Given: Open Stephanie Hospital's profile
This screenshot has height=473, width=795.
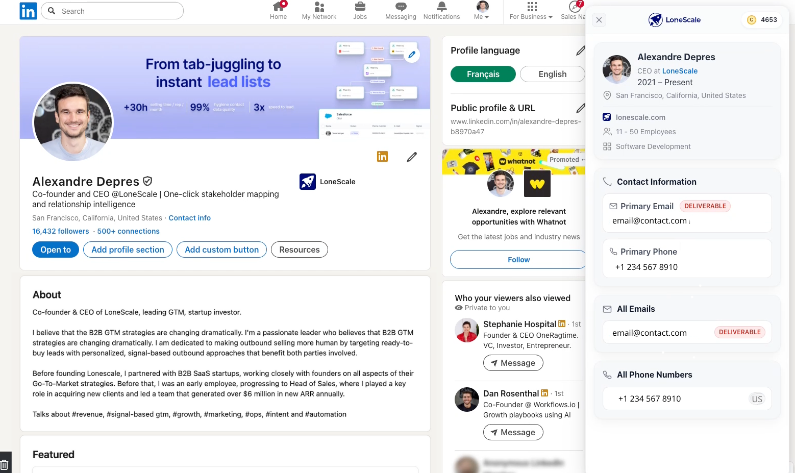Looking at the screenshot, I should point(519,324).
